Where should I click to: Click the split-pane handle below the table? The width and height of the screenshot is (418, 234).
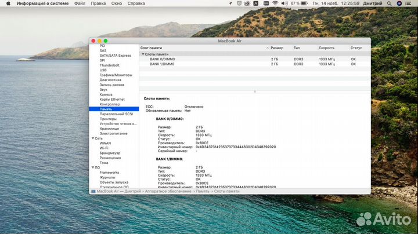point(255,92)
